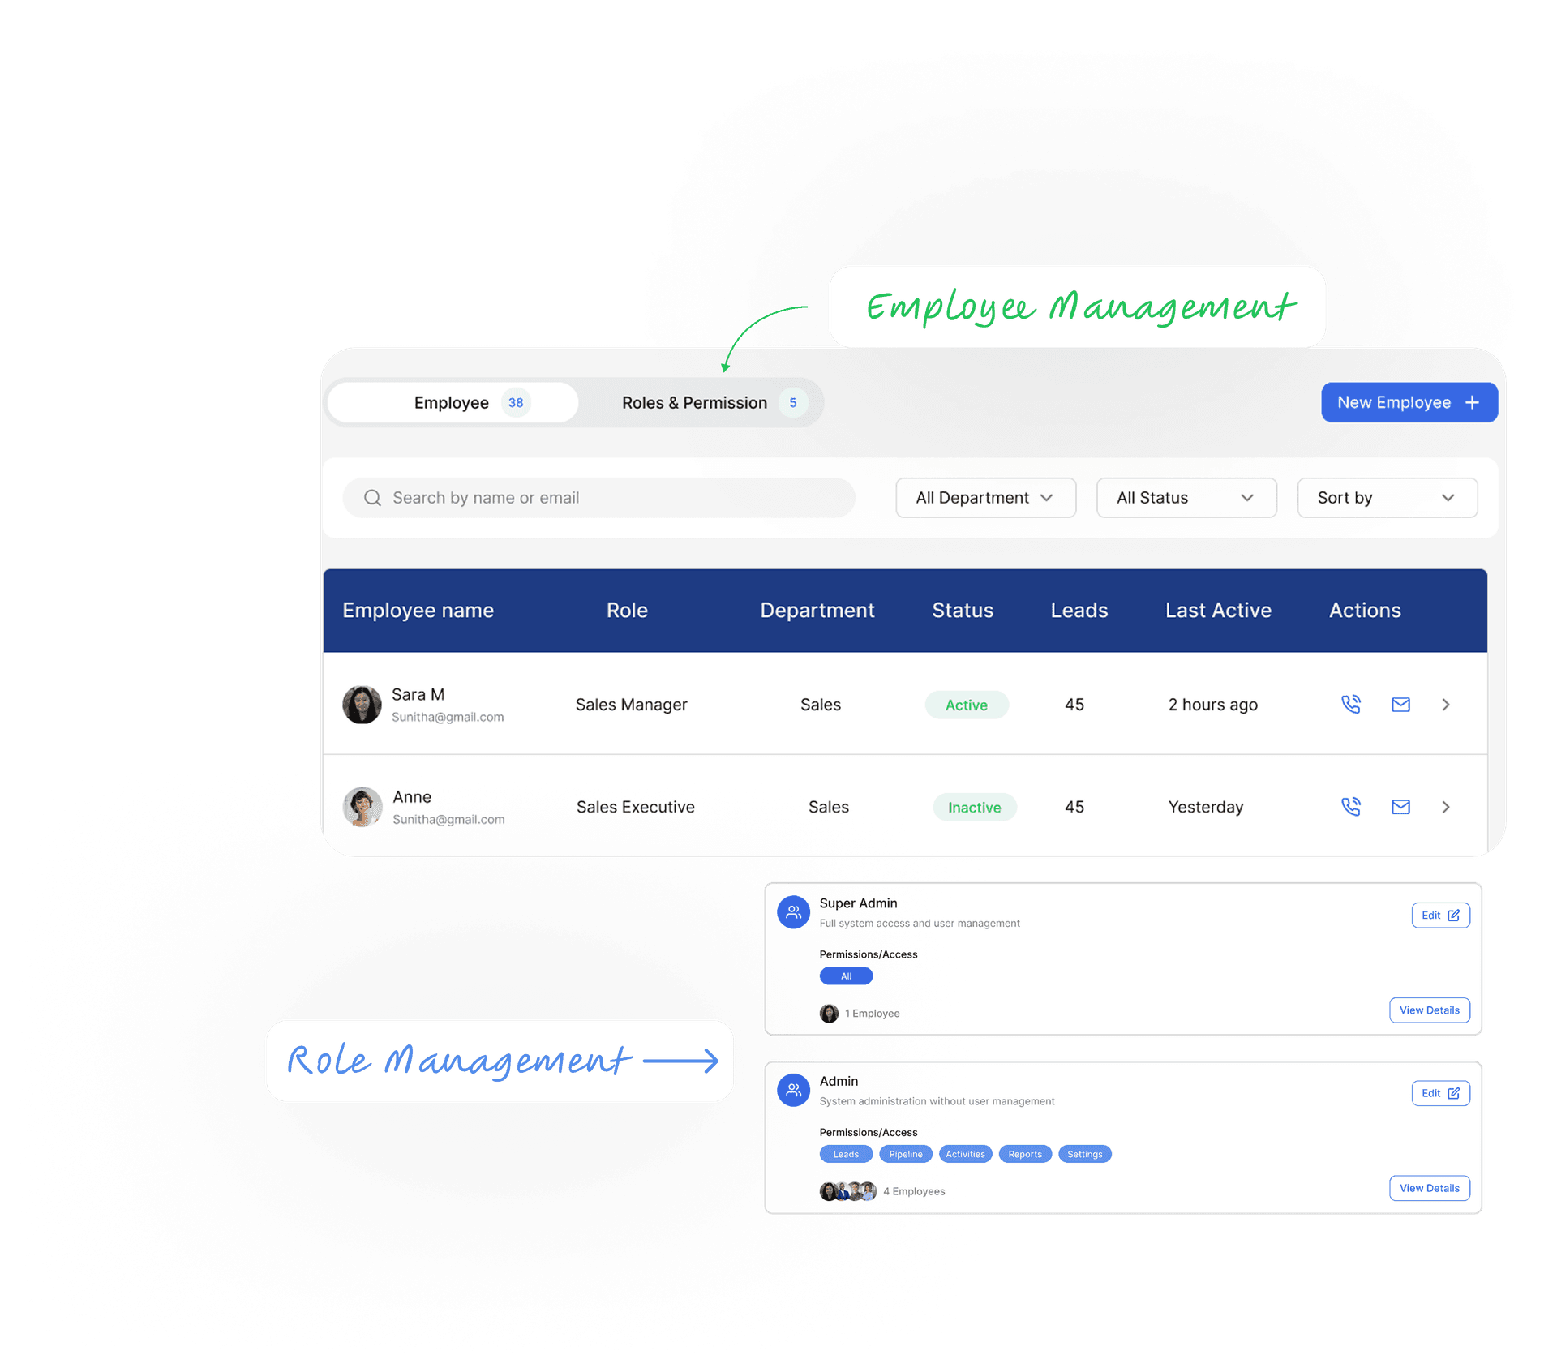Email Sara M via envelope icon
This screenshot has height=1368, width=1557.
point(1400,704)
